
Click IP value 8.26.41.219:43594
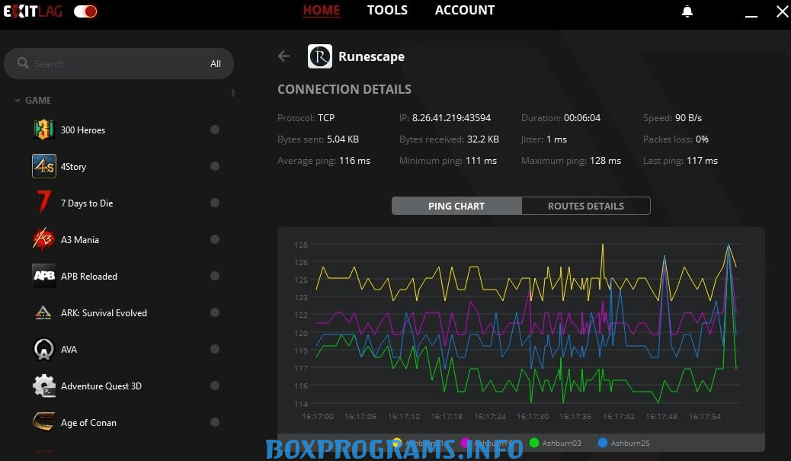[451, 117]
